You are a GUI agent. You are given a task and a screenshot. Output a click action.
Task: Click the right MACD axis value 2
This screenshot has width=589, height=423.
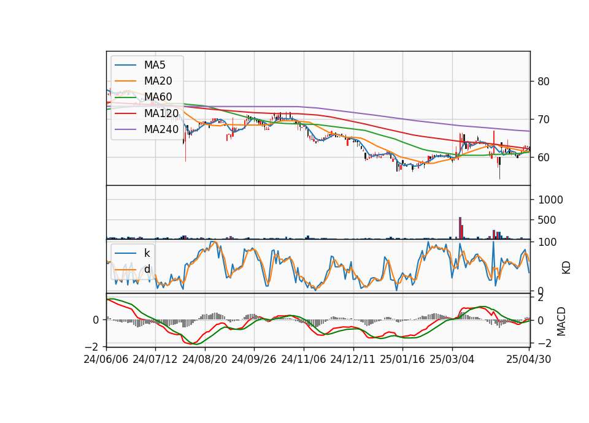coord(541,298)
